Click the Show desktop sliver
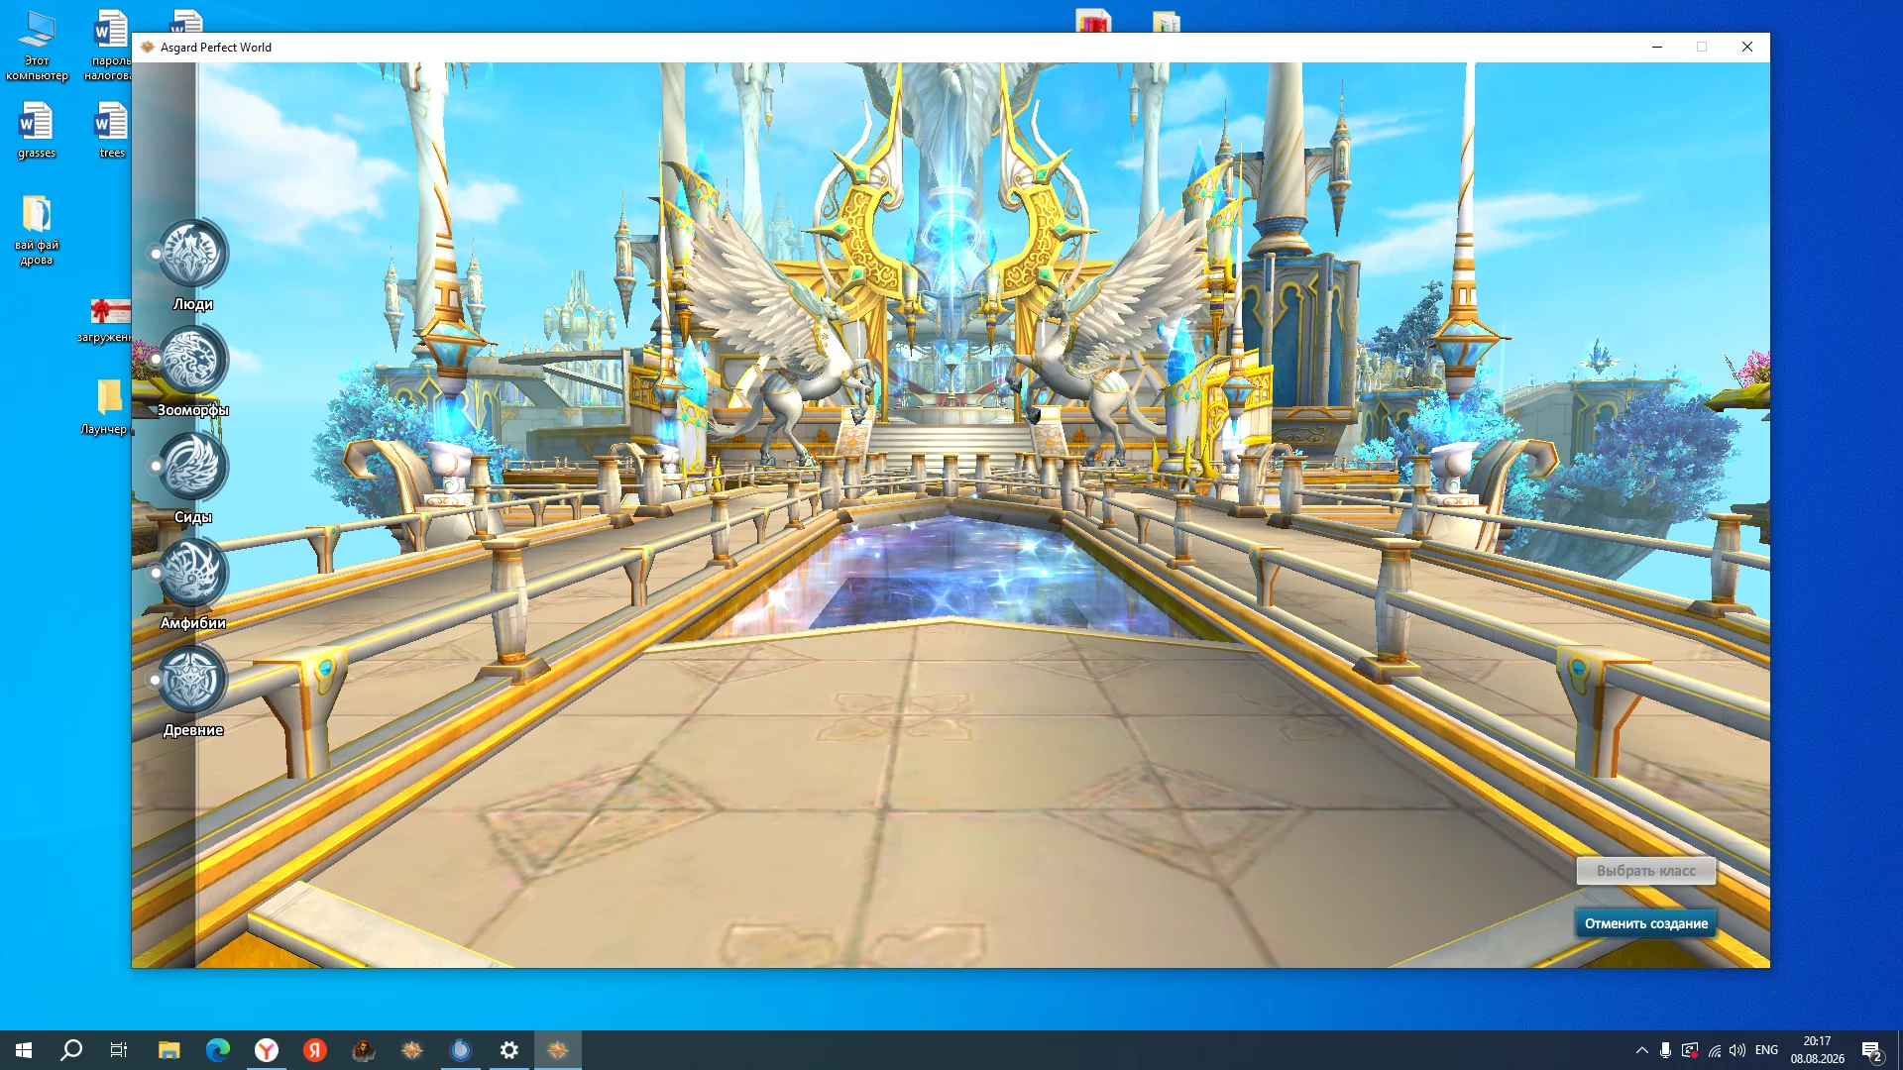This screenshot has width=1903, height=1070. (x=1899, y=1050)
